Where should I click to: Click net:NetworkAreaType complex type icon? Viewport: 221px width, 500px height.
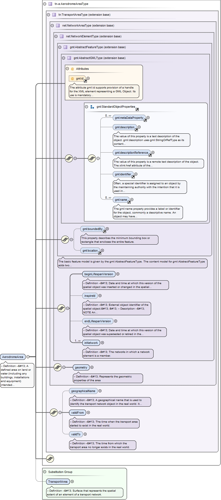coord(58,25)
